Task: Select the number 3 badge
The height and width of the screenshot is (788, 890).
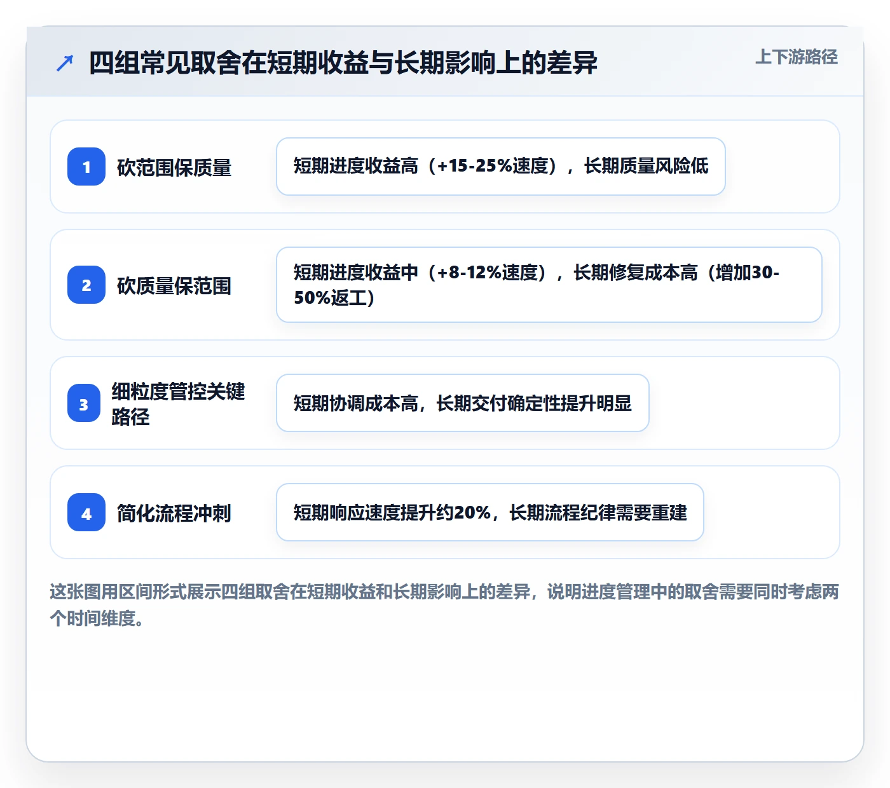Action: 84,403
